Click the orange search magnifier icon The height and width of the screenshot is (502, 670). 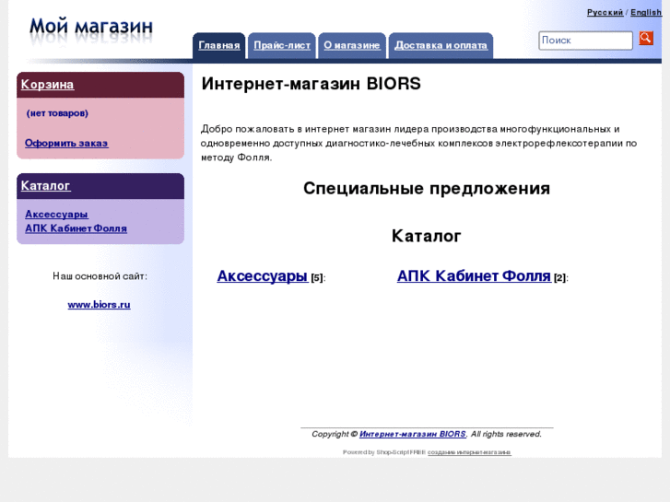[646, 38]
